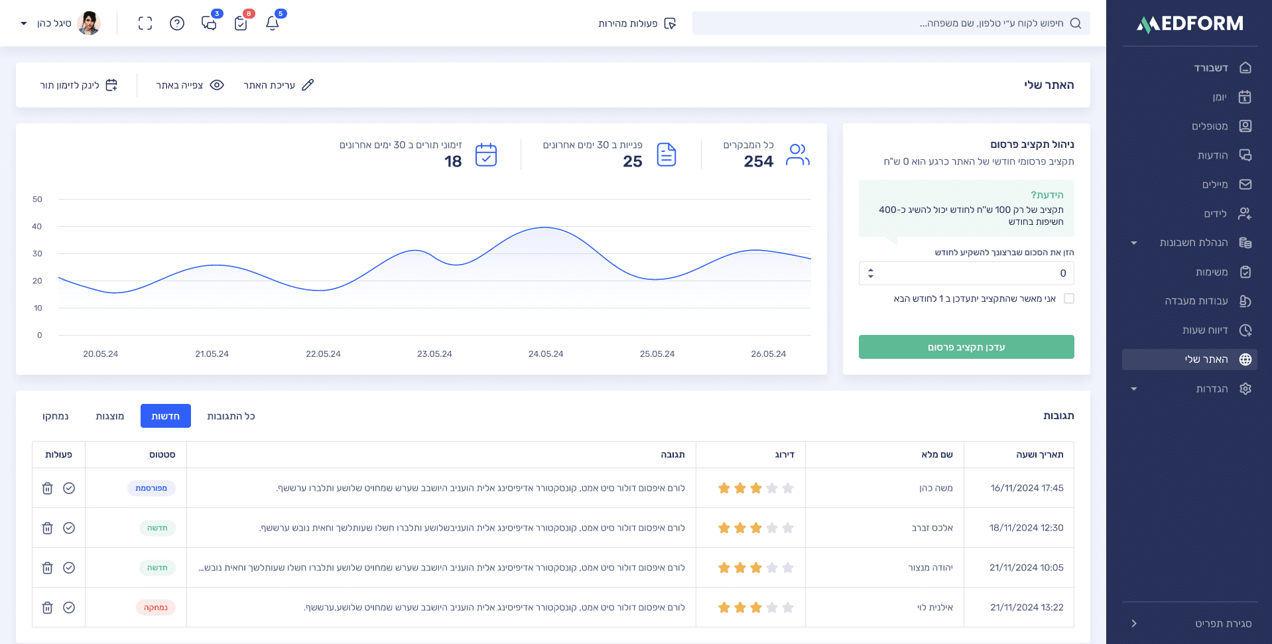Image resolution: width=1272 pixels, height=644 pixels.
Task: Click the עדכן תקציב פרסום button
Action: pos(966,347)
